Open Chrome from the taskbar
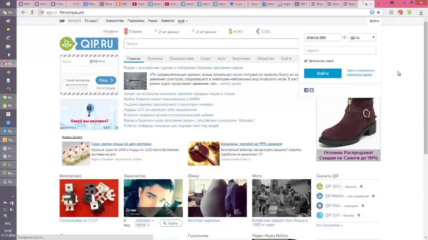Screen dimensions: 428x240 (x=8, y=72)
